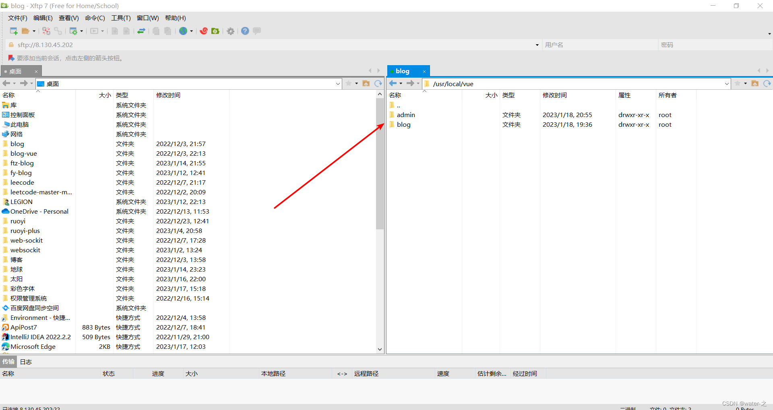The width and height of the screenshot is (773, 410).
Task: Go back in the local pane
Action: tap(6, 83)
